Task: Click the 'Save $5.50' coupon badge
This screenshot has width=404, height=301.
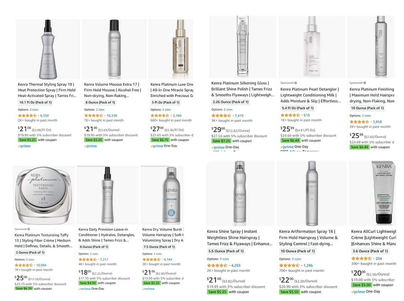Action: (290, 292)
